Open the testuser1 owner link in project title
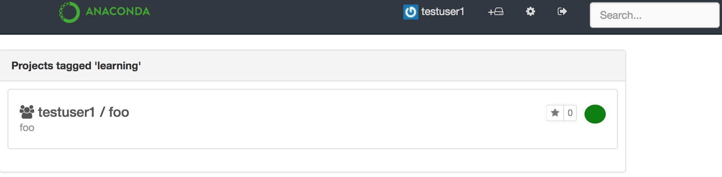This screenshot has width=722, height=177. [66, 112]
